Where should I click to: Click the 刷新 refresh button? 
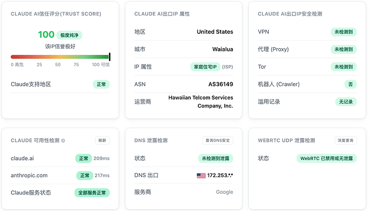[102, 140]
